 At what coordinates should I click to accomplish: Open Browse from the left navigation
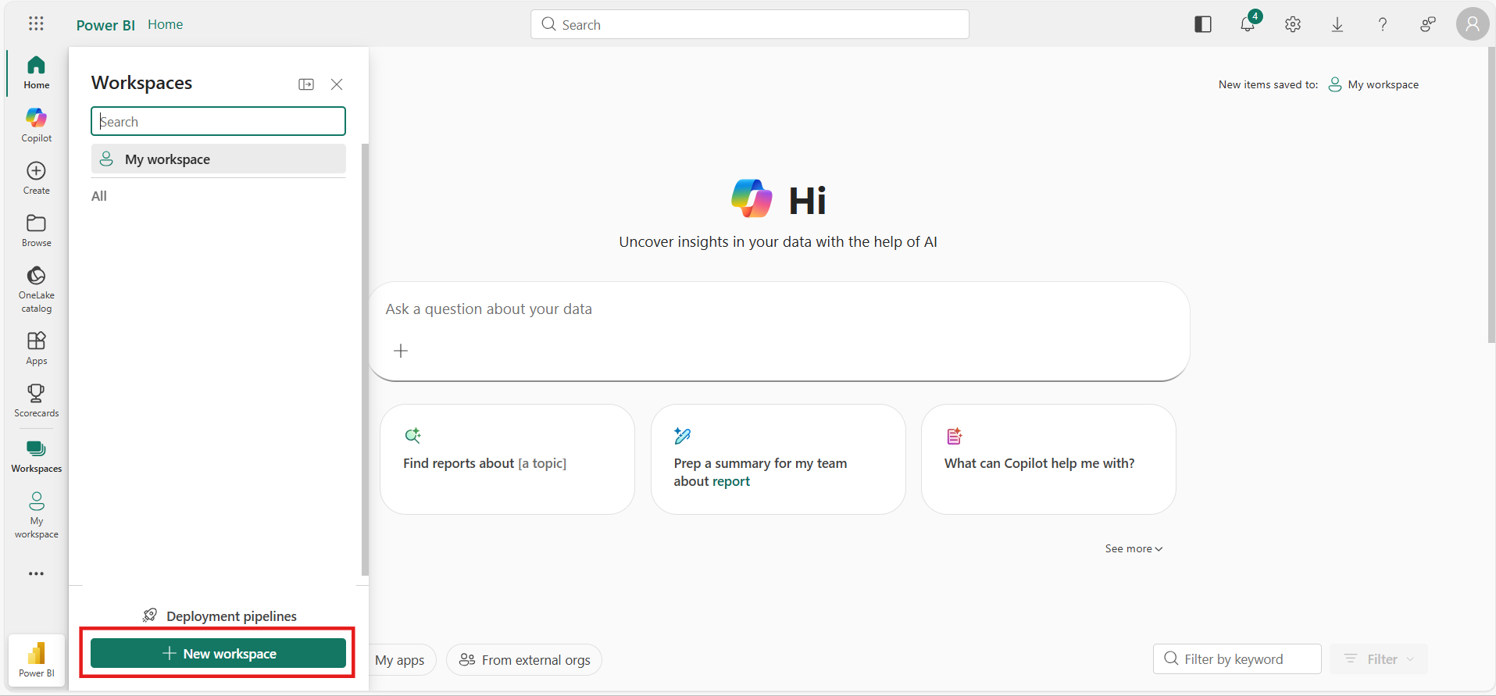point(36,230)
